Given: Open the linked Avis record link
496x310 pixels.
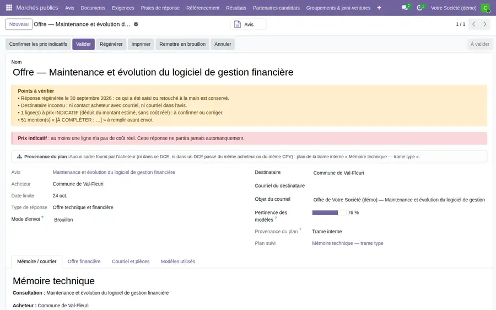Looking at the screenshot, I should click(x=114, y=172).
